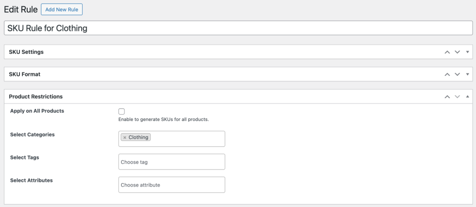Screen dimensions: 476x207
Task: Move SKU Settings panel down
Action: click(x=457, y=52)
